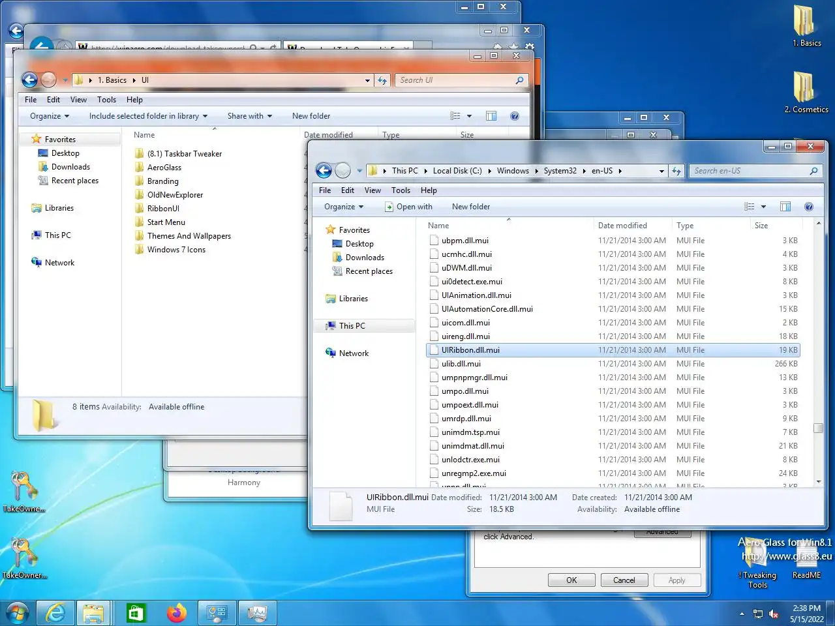
Task: Click Refresh button beside en-US address bar
Action: pyautogui.click(x=676, y=171)
